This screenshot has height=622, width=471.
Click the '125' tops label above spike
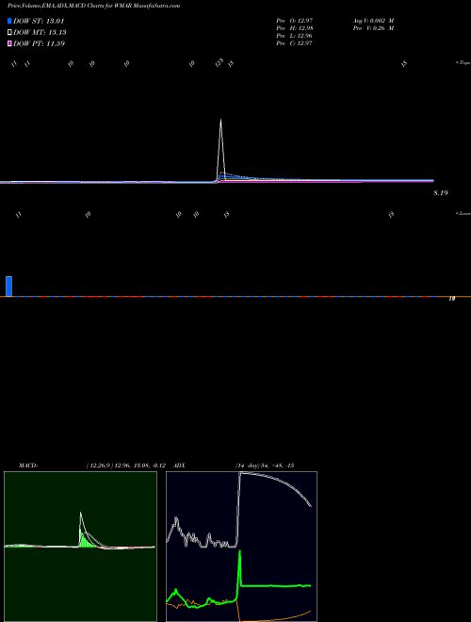[x=219, y=63]
